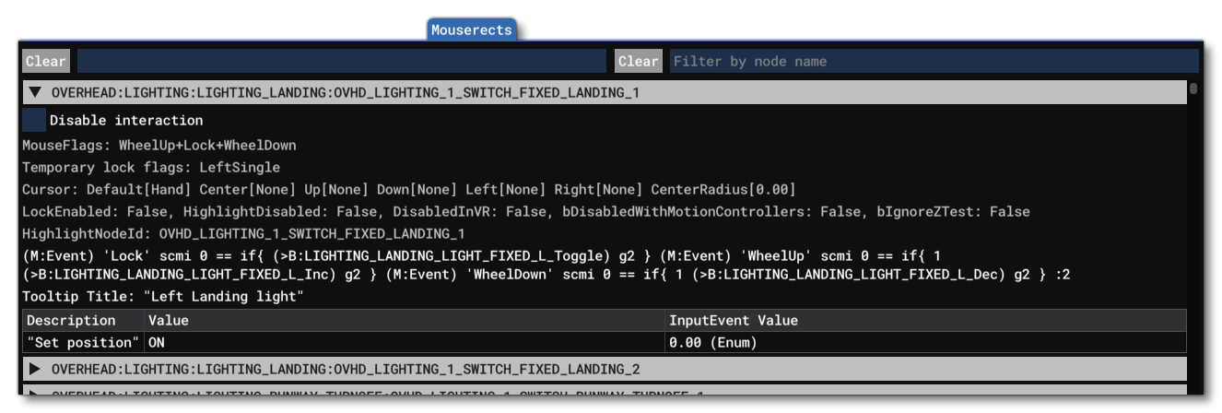
Task: Select the OVHD_LIGHTING_1_SWITCH_FIXED_LANDING_2 header title
Action: [x=345, y=369]
